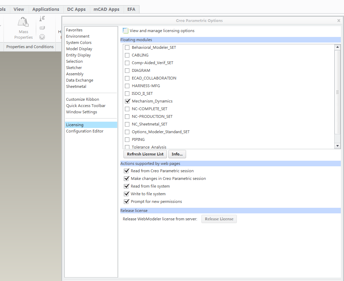Select System Colors category
The height and width of the screenshot is (281, 344).
click(x=79, y=43)
